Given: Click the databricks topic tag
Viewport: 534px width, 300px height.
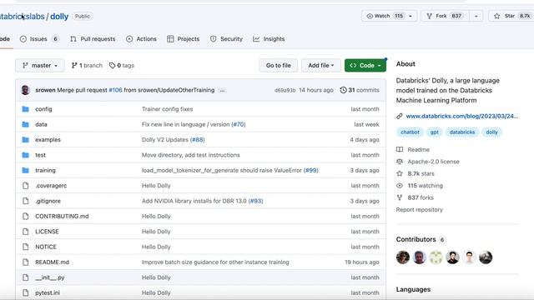Looking at the screenshot, I should tap(461, 132).
